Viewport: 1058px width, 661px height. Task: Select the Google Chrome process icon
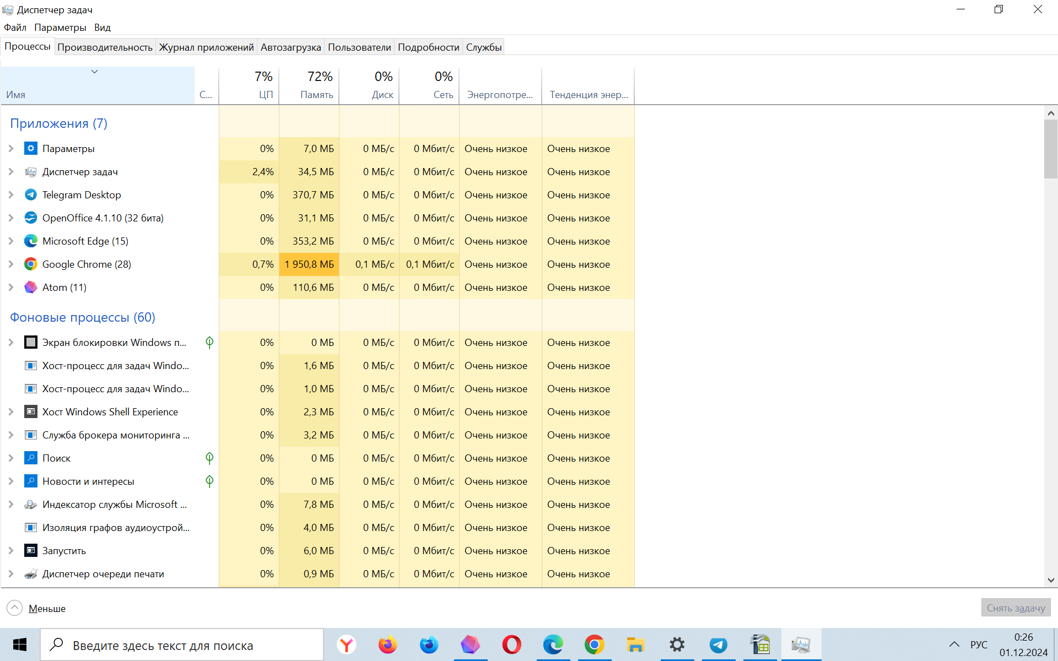coord(31,264)
